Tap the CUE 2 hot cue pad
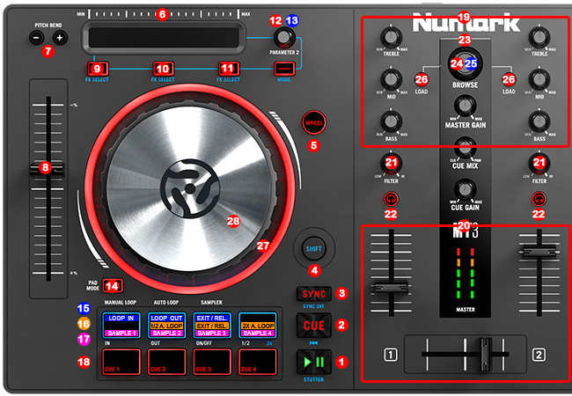This screenshot has height=396, width=572. coord(166,362)
